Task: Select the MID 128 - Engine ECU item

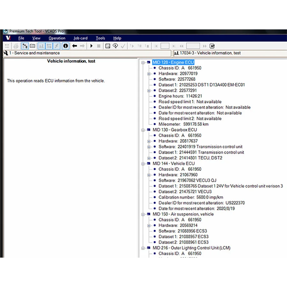Action: pos(173,63)
